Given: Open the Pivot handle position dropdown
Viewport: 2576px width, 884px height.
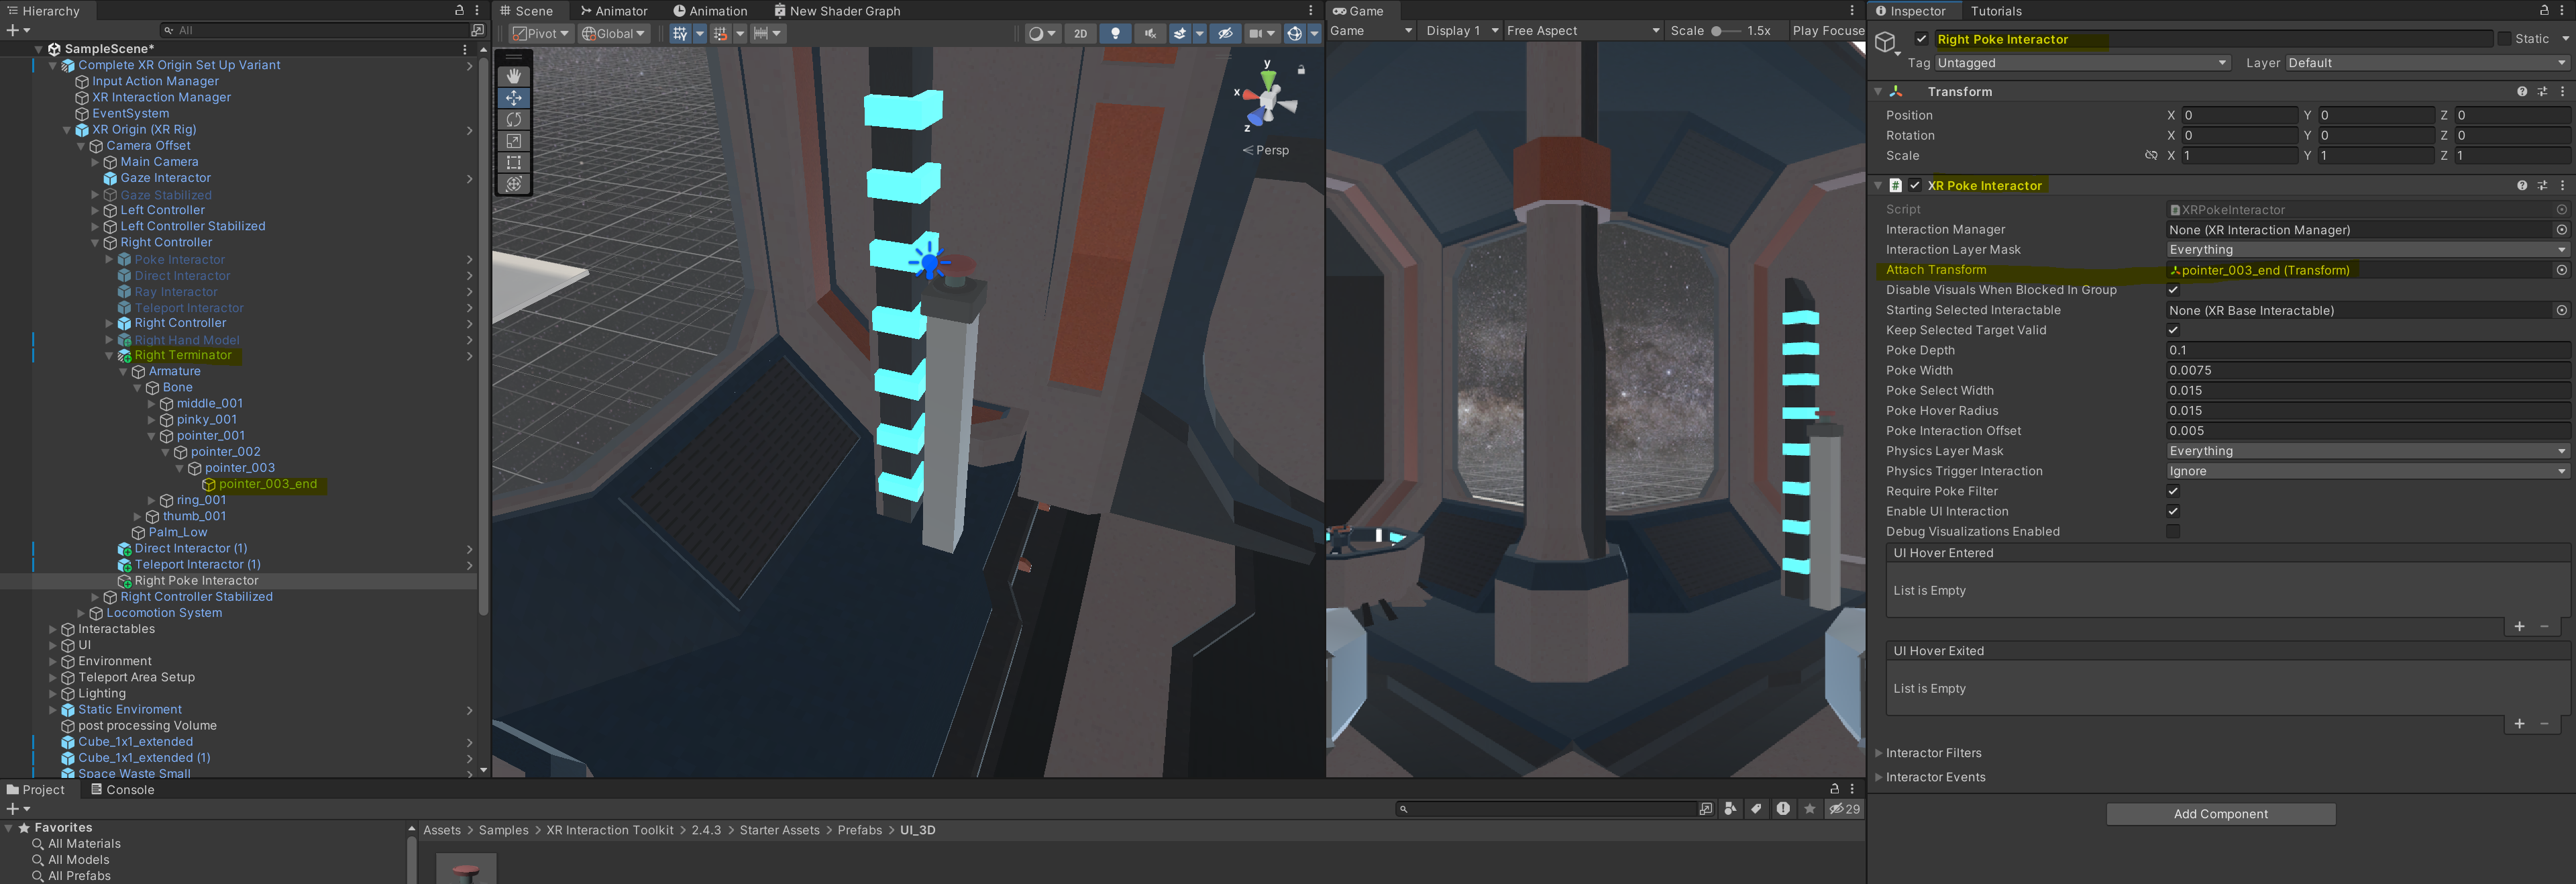Looking at the screenshot, I should pyautogui.click(x=541, y=33).
